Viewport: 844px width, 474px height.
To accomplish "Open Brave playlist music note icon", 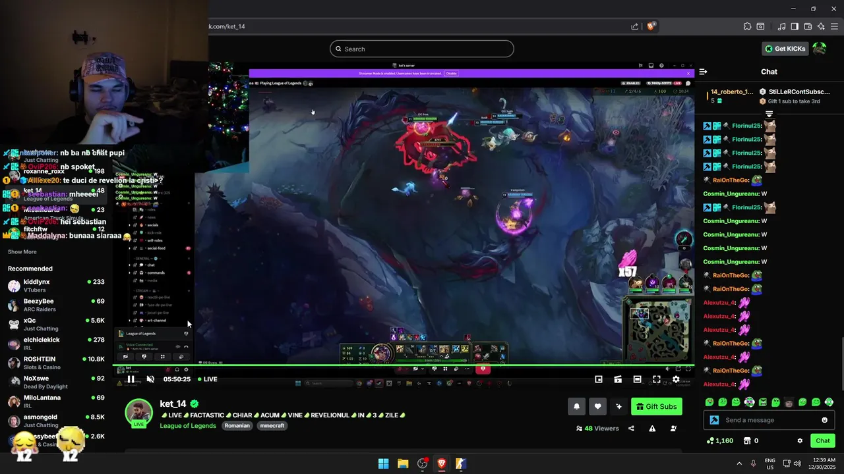I will click(x=781, y=26).
